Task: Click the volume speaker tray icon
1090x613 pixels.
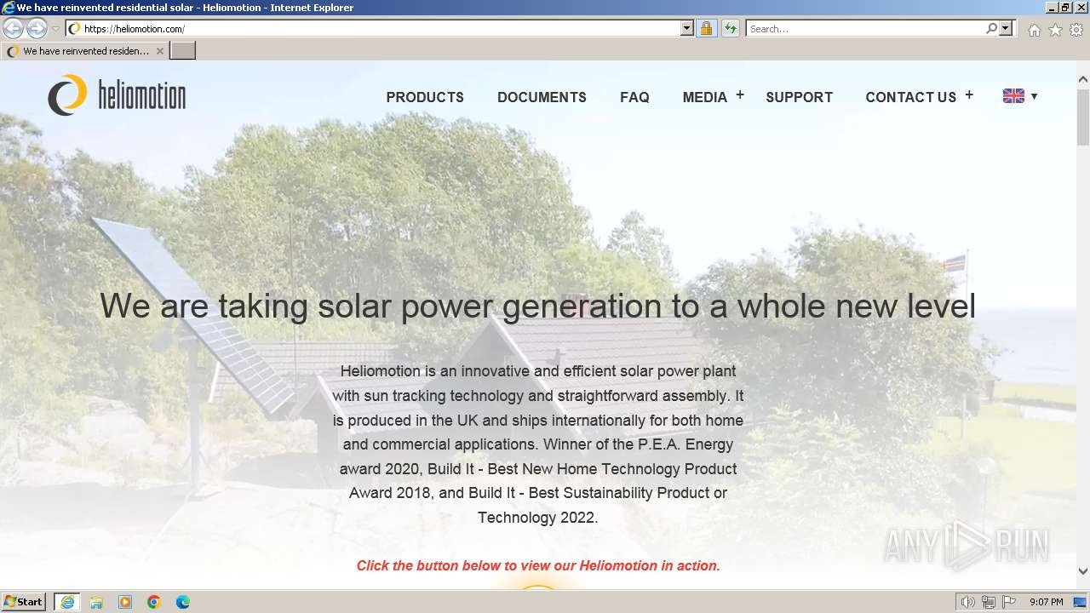Action: click(x=968, y=602)
